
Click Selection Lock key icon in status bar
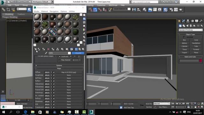click(x=142, y=105)
